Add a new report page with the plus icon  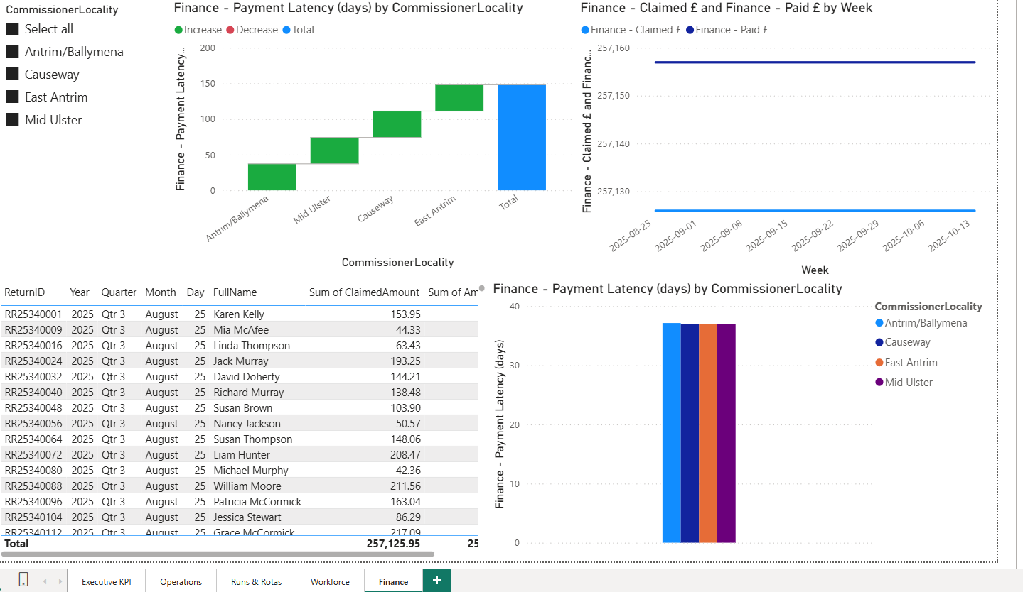click(436, 580)
